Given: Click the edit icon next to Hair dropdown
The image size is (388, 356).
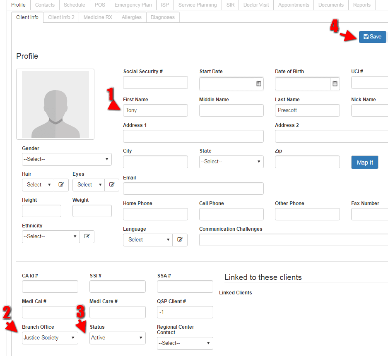Looking at the screenshot, I should click(x=61, y=185).
